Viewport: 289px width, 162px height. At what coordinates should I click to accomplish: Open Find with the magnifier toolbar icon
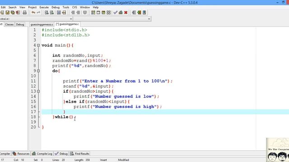click(47, 13)
